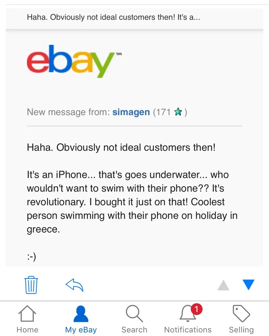Go to previous message with gray up arrow
Screen dimensions: 269x336
[223, 285]
